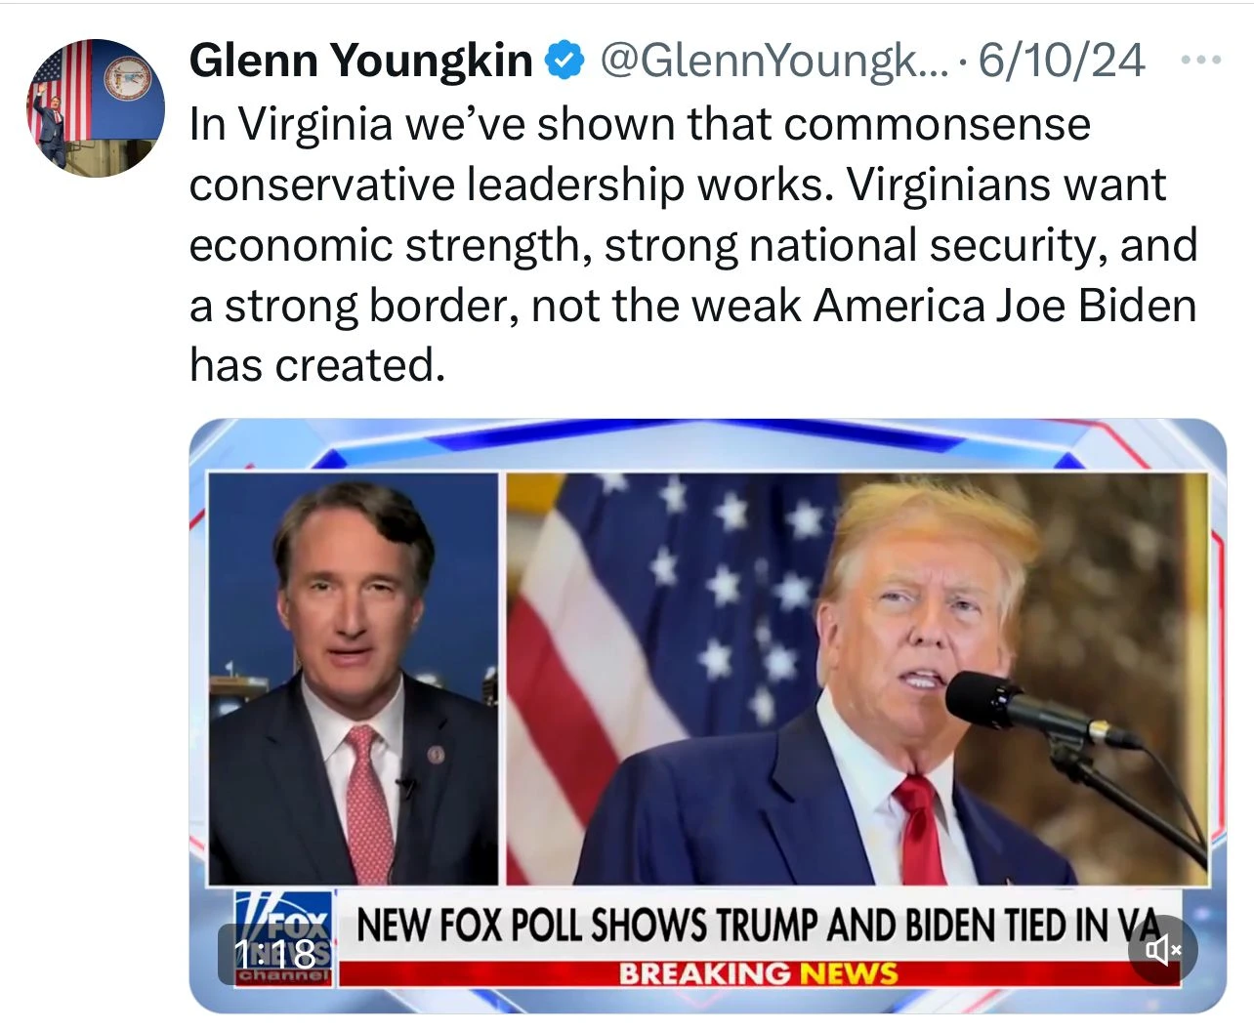Click the blue top border of video frame
Viewport: 1254px width, 1031px height.
coord(684,434)
